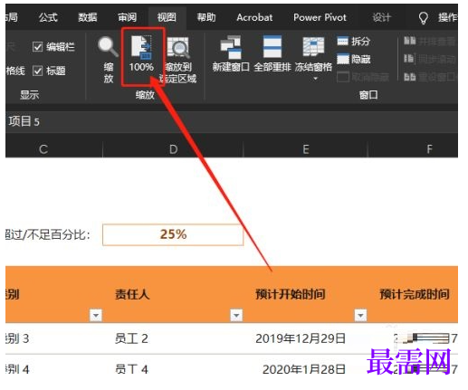Uncheck the 编辑栏 formula bar checkbox
The width and height of the screenshot is (468, 390).
point(37,47)
